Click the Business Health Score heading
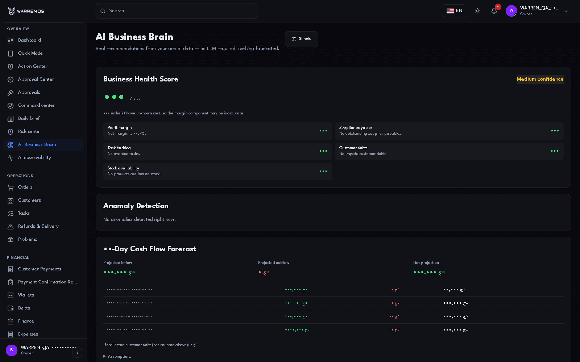The height and width of the screenshot is (362, 580). [x=141, y=79]
